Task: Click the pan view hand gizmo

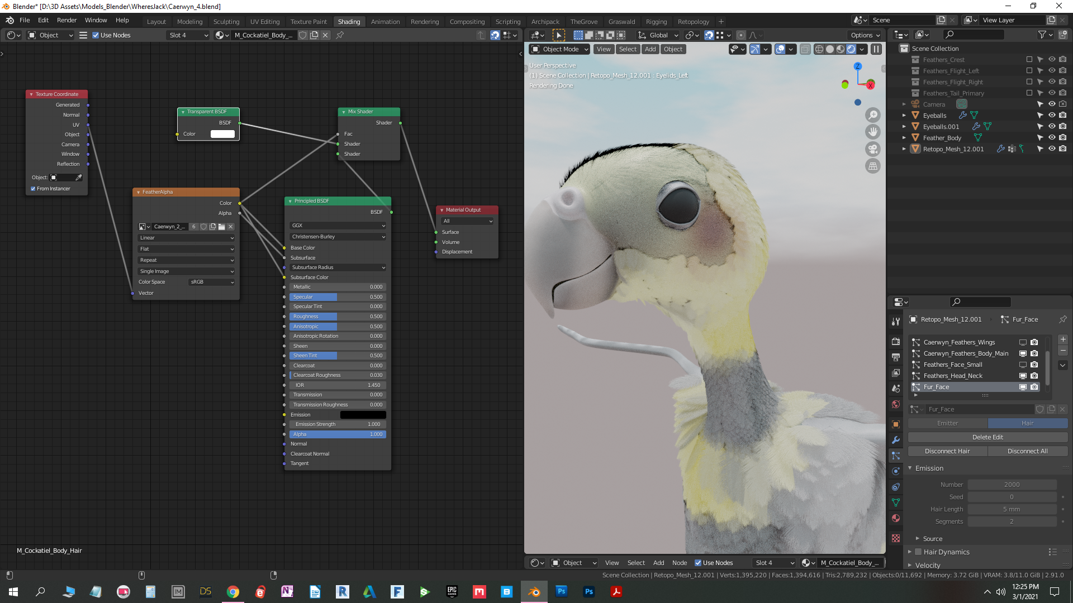Action: [872, 132]
